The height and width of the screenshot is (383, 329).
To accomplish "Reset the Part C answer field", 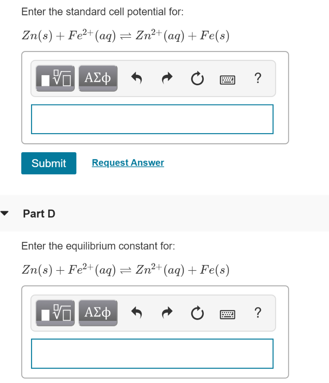I will point(197,78).
